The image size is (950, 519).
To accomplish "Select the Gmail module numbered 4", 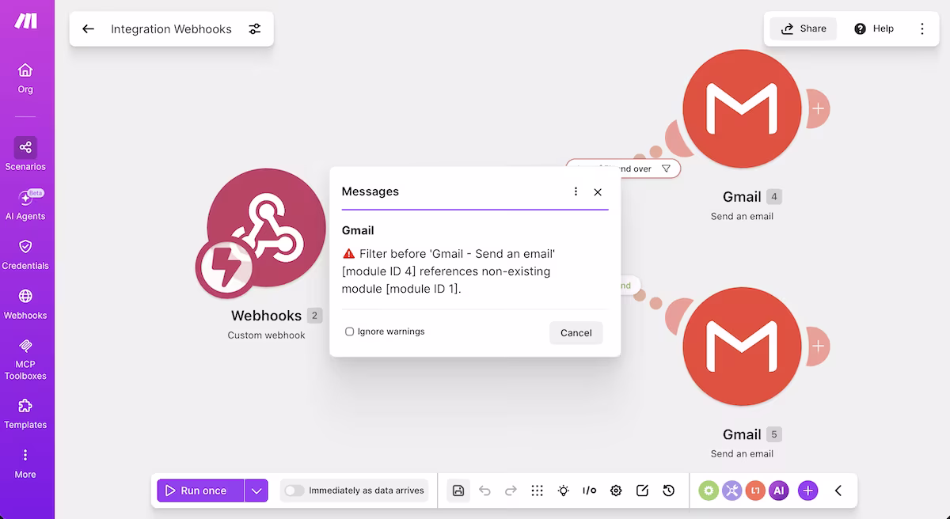I will click(742, 108).
